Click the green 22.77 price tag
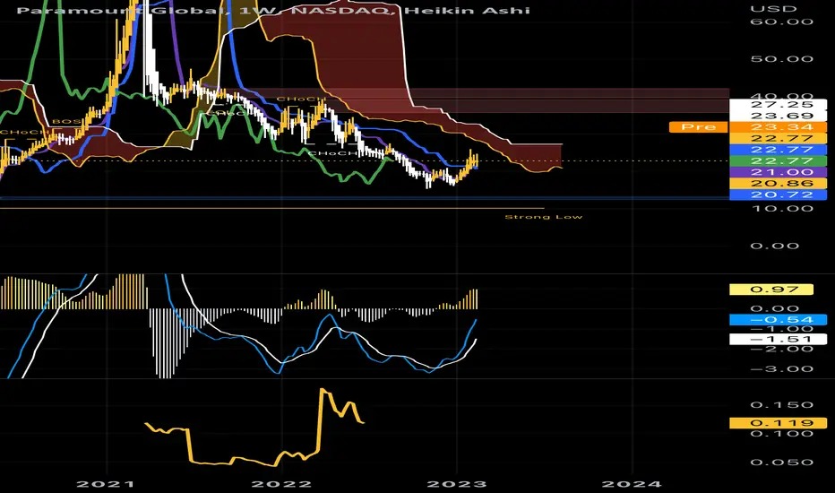 778,161
